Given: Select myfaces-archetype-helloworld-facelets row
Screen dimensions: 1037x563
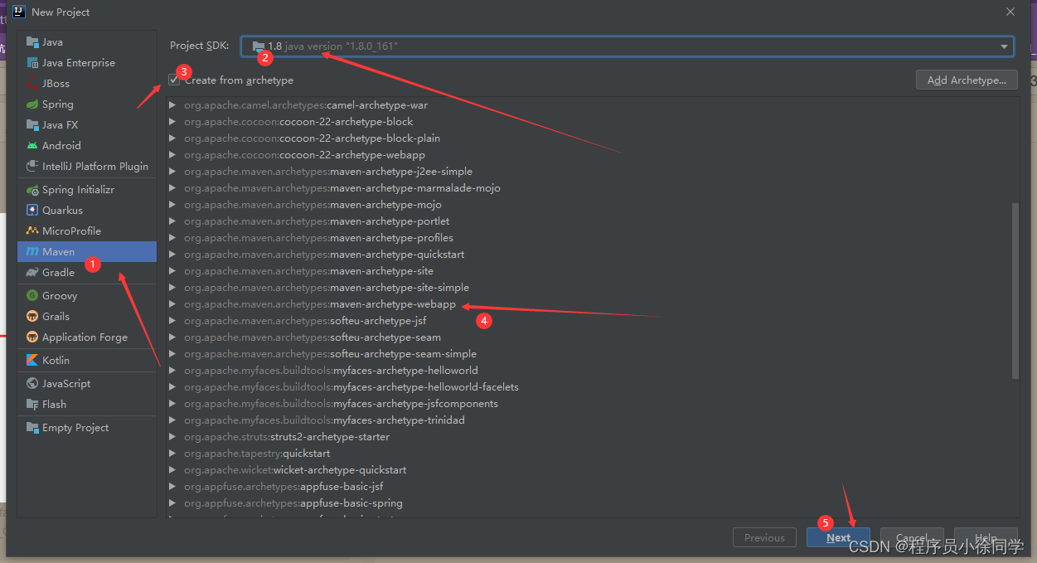Looking at the screenshot, I should point(588,387).
